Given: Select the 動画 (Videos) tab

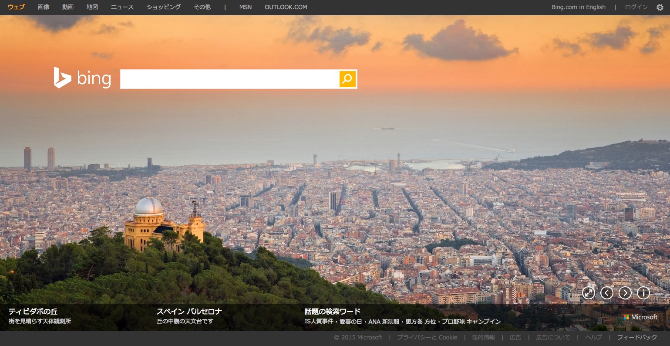Looking at the screenshot, I should click(x=68, y=7).
